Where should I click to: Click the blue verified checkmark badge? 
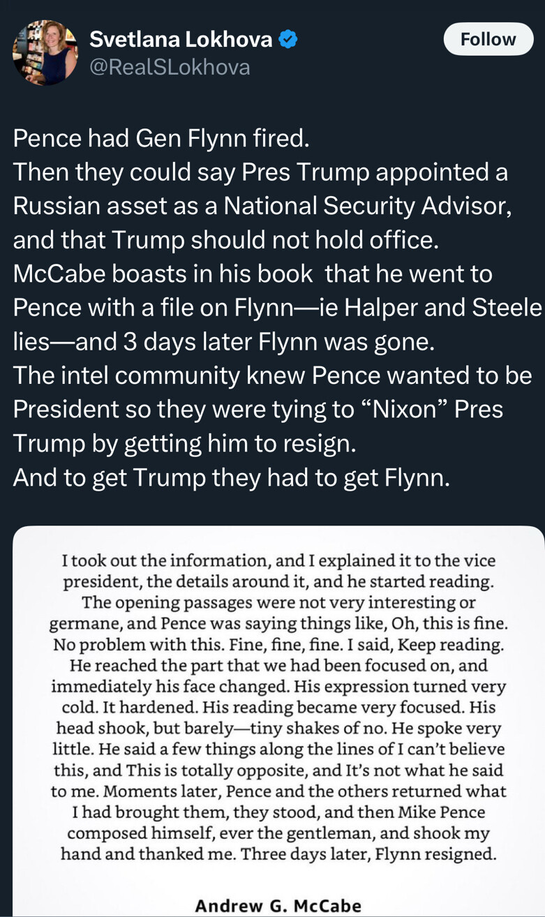click(288, 40)
